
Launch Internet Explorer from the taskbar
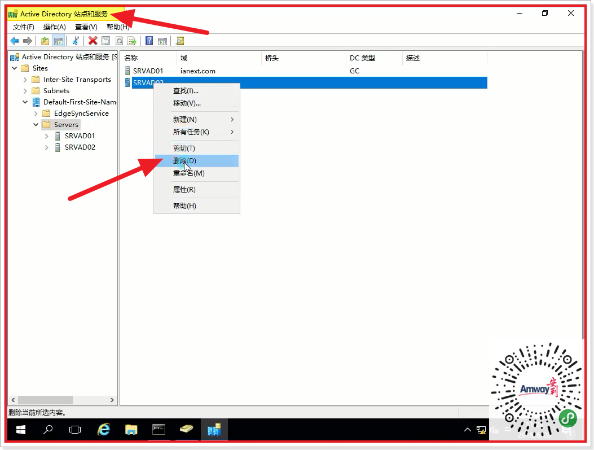coord(103,430)
